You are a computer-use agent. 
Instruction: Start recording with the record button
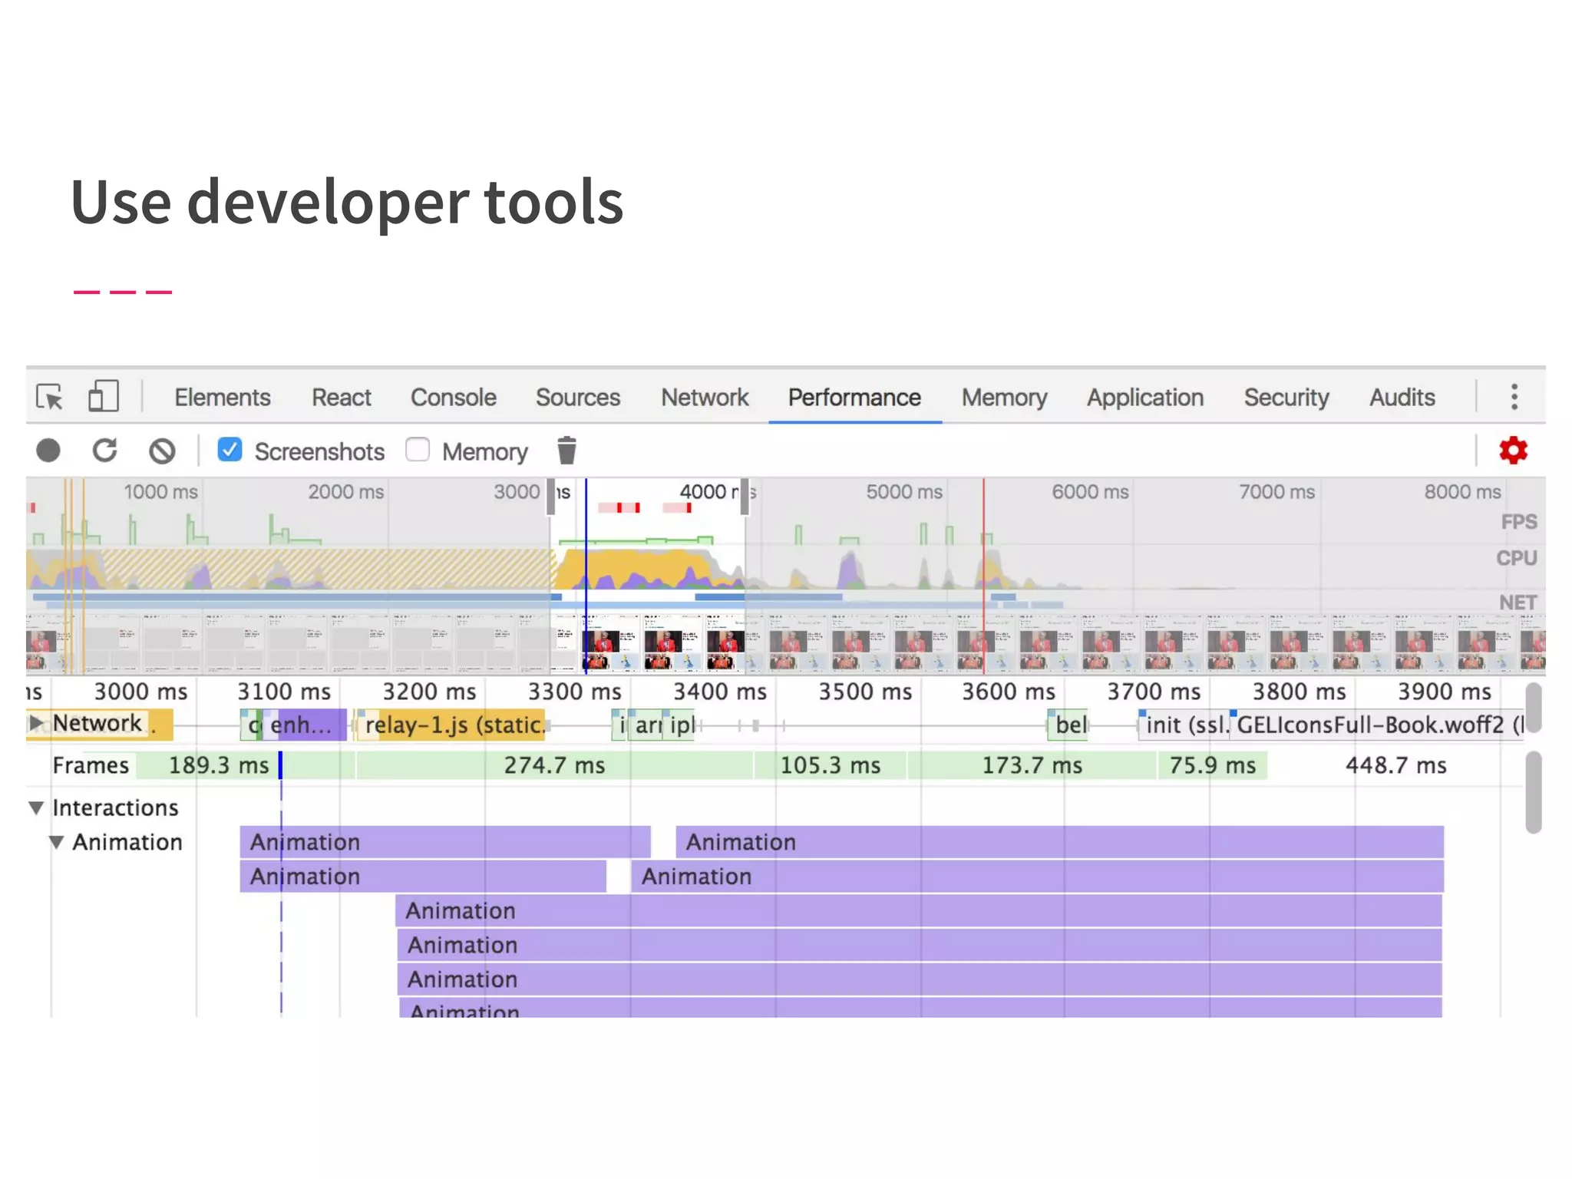point(48,451)
